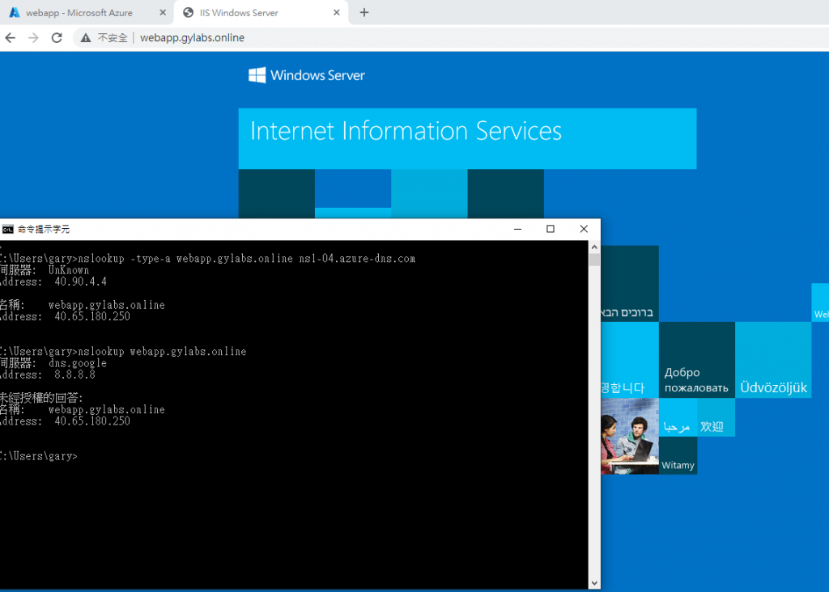829x592 pixels.
Task: Open a new browser tab
Action: pyautogui.click(x=364, y=13)
